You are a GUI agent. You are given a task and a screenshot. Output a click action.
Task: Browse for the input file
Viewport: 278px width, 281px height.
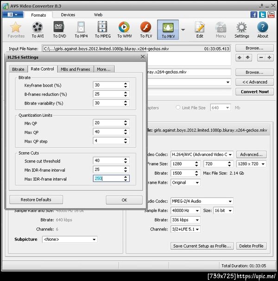pyautogui.click(x=254, y=48)
